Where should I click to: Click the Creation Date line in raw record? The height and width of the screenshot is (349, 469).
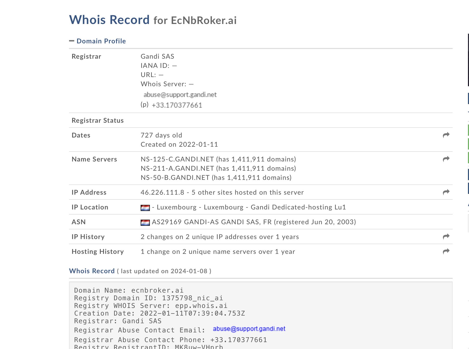(160, 313)
